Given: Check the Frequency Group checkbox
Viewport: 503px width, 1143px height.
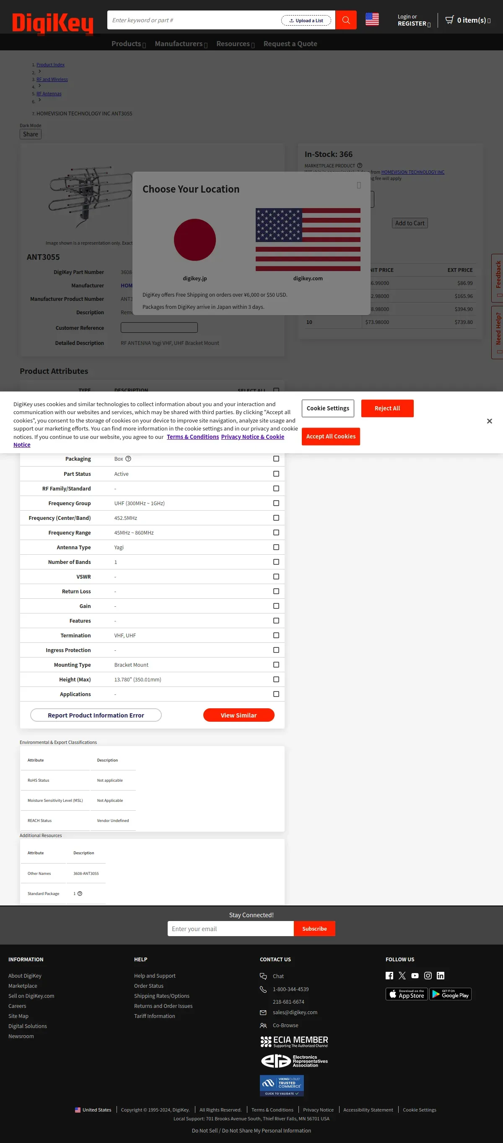Looking at the screenshot, I should click(276, 503).
